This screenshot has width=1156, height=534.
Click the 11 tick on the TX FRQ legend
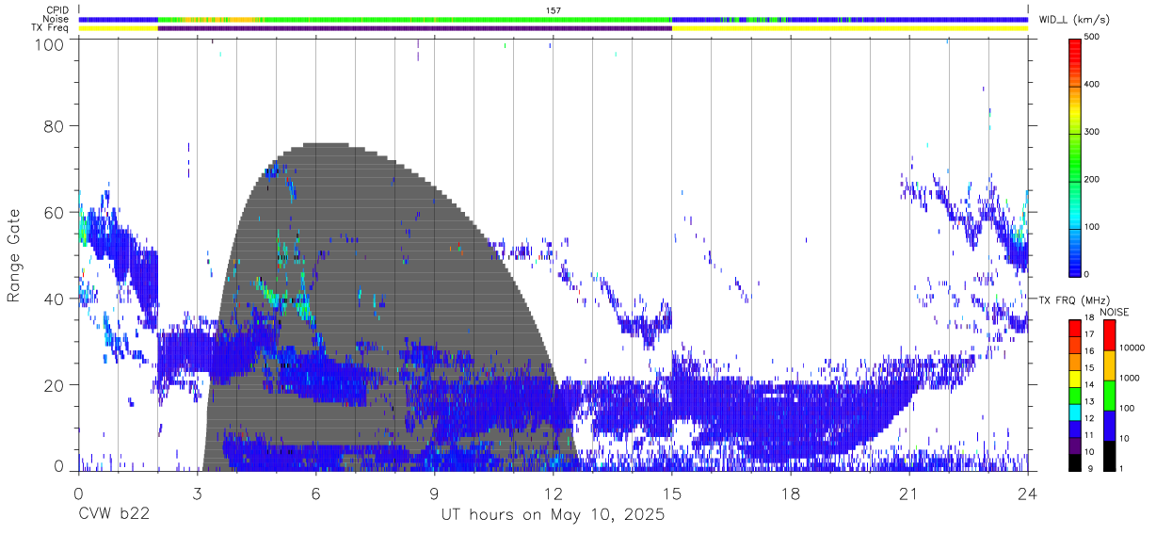pos(1089,435)
